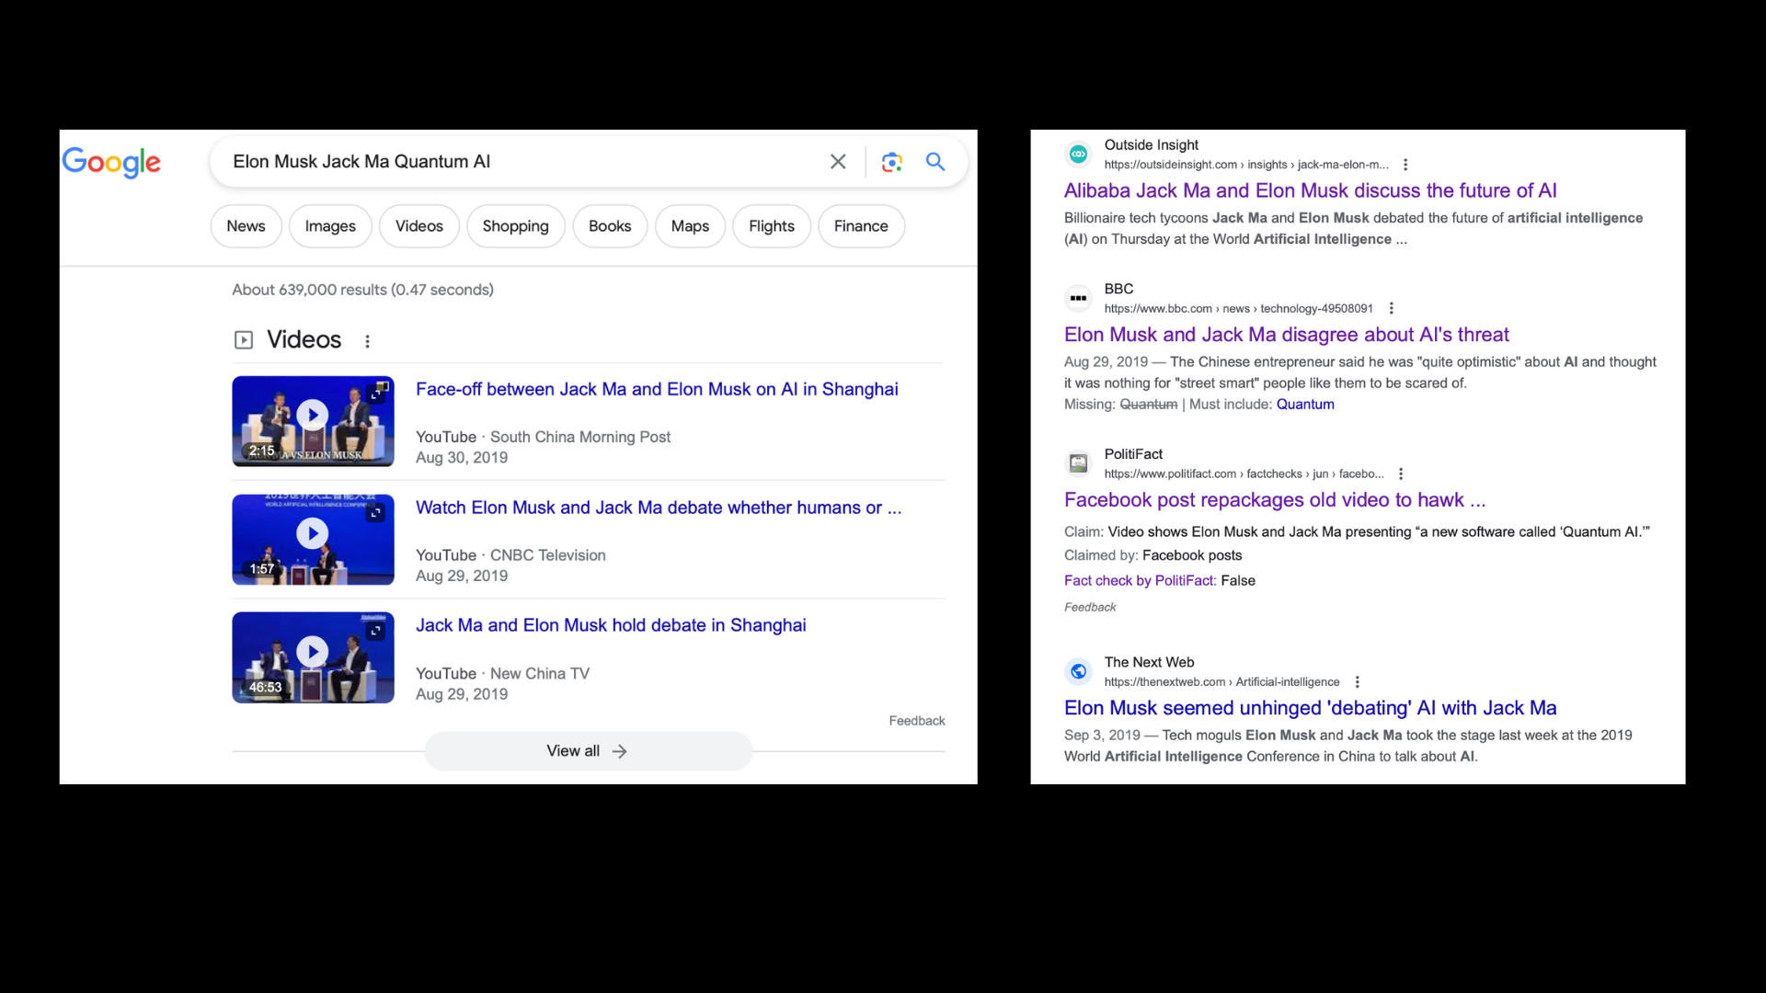Clear the search box with the X icon
The width and height of the screenshot is (1766, 993).
[838, 162]
